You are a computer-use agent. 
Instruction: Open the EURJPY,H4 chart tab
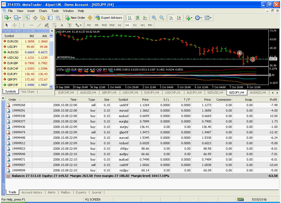[152, 93]
